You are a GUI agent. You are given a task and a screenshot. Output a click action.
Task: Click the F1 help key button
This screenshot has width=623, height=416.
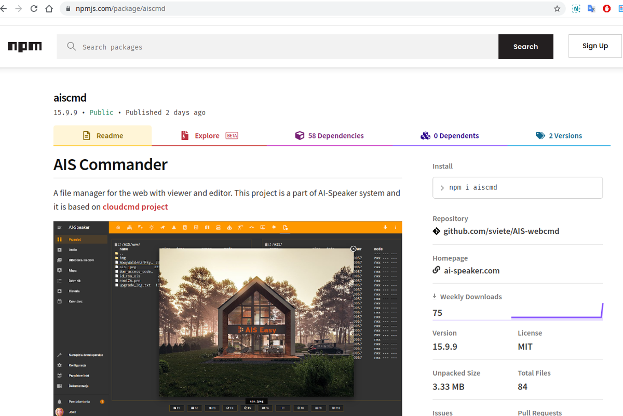pyautogui.click(x=177, y=408)
